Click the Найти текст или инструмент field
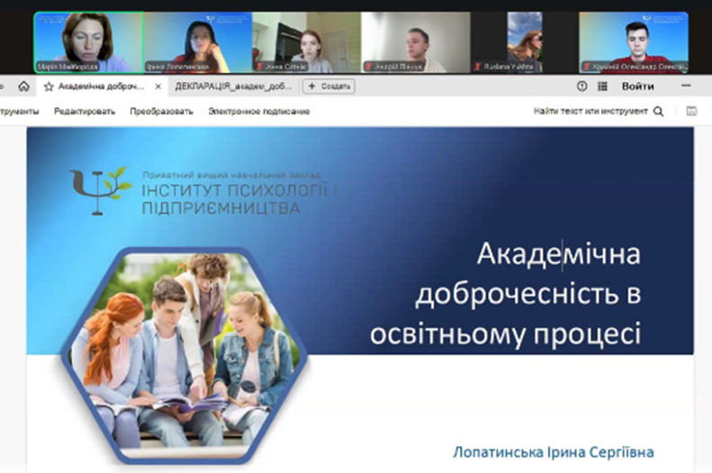 pyautogui.click(x=590, y=112)
